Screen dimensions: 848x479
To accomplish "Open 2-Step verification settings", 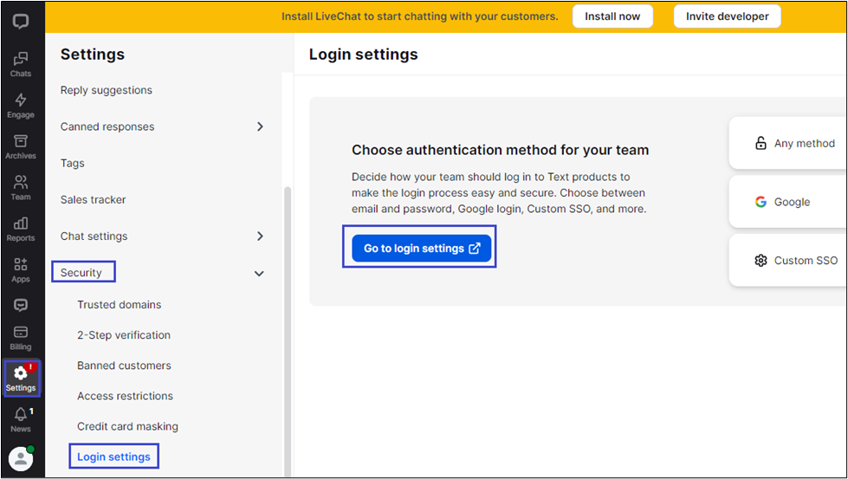I will [x=124, y=335].
